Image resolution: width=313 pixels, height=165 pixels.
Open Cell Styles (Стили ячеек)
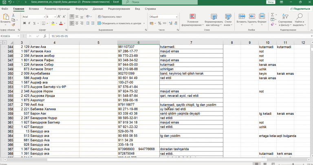[228, 20]
